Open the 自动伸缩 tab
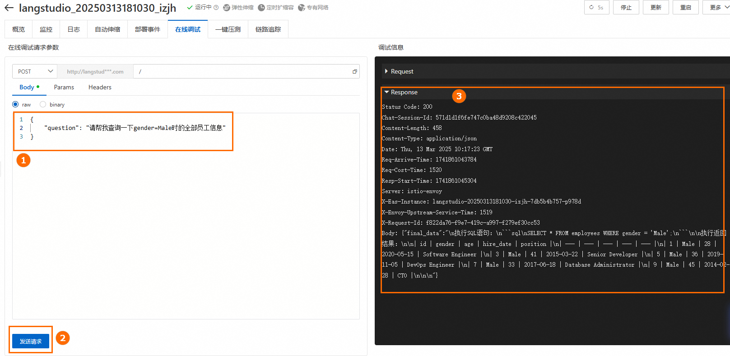730x356 pixels. click(x=107, y=29)
